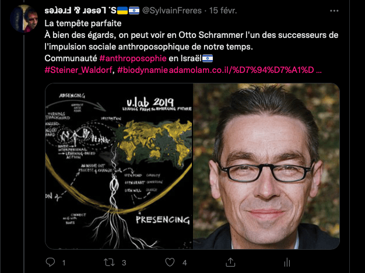Image resolution: width=365 pixels, height=273 pixels.
Task: Open the display name of the tweet author
Action: pos(92,10)
